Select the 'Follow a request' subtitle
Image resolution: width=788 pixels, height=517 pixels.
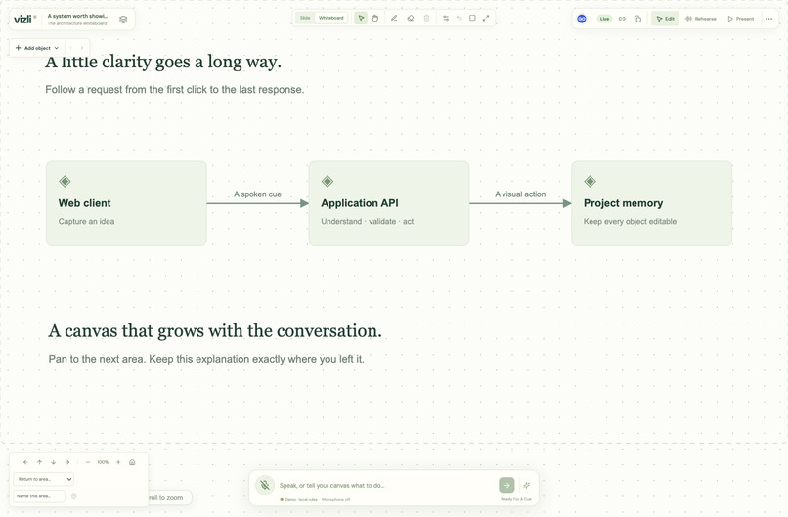pos(174,90)
